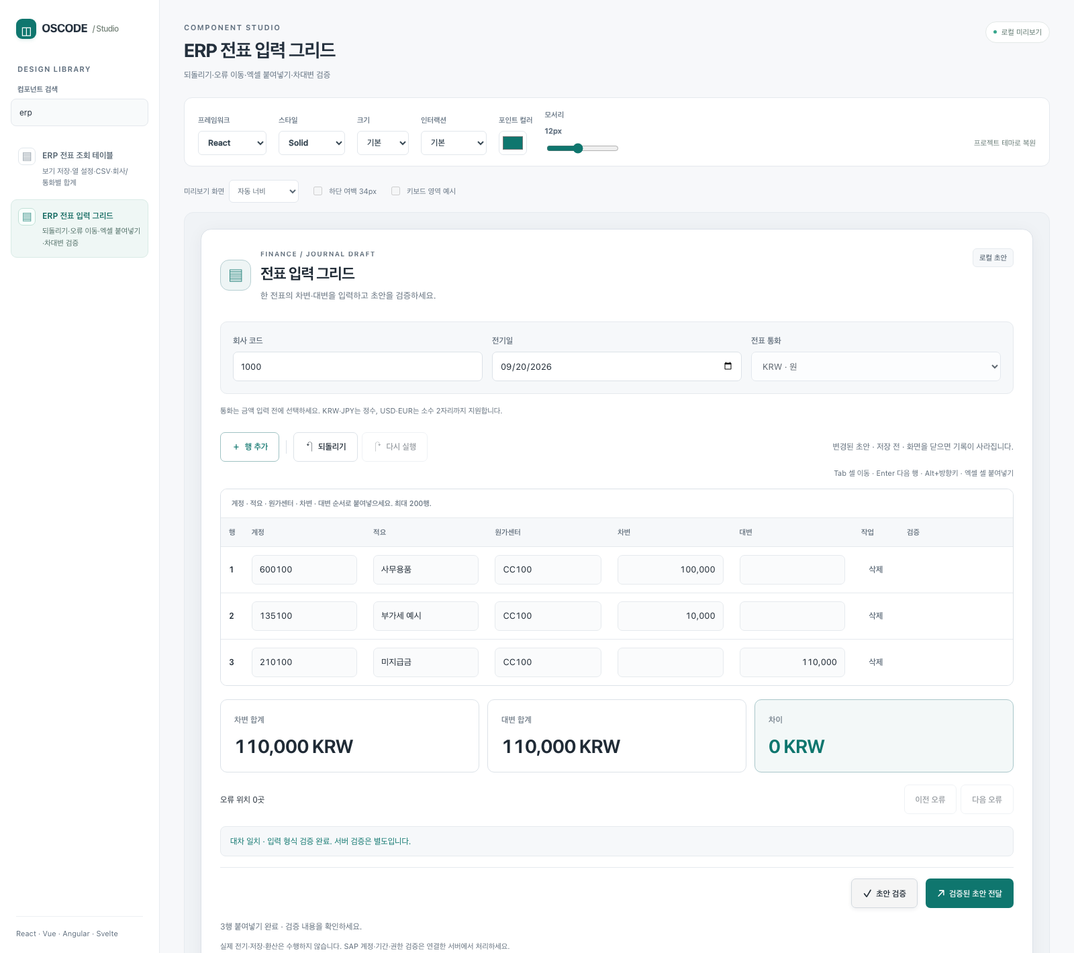Click the ERP 전표 조회 테이블 list icon
Image resolution: width=1074 pixels, height=953 pixels.
(27, 156)
